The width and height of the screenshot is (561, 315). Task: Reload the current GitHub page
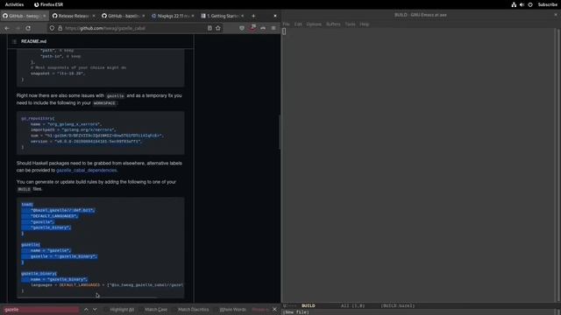point(28,28)
